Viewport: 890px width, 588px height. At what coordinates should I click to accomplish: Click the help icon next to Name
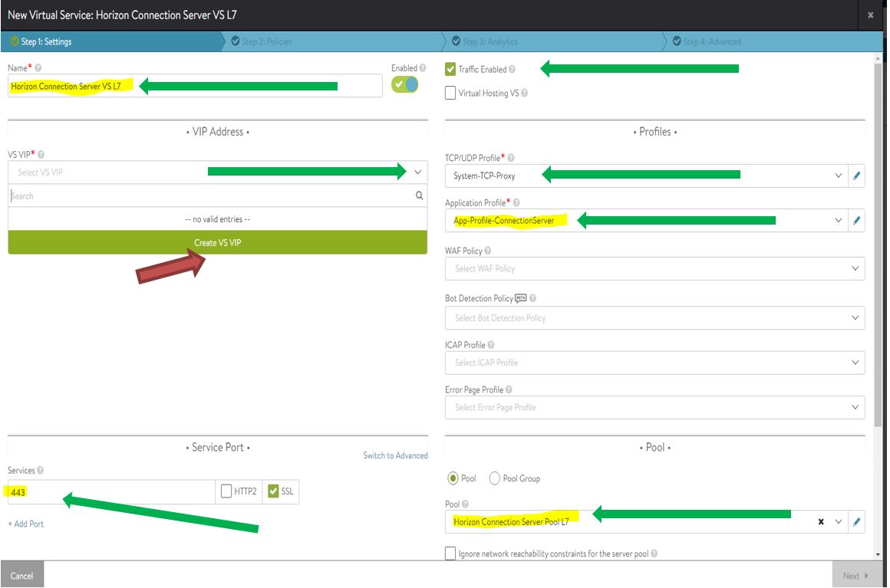point(38,68)
